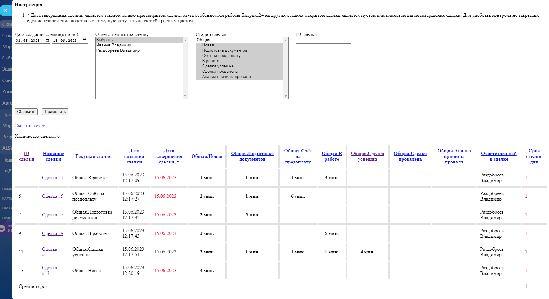Open Ещё in the left sidebar
The image size is (549, 299).
(x=7, y=171)
